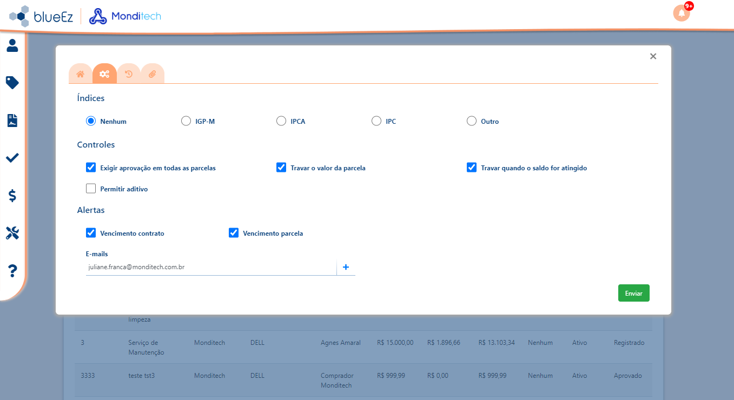The image size is (734, 400).
Task: Click the tag icon in the sidebar
Action: click(12, 83)
